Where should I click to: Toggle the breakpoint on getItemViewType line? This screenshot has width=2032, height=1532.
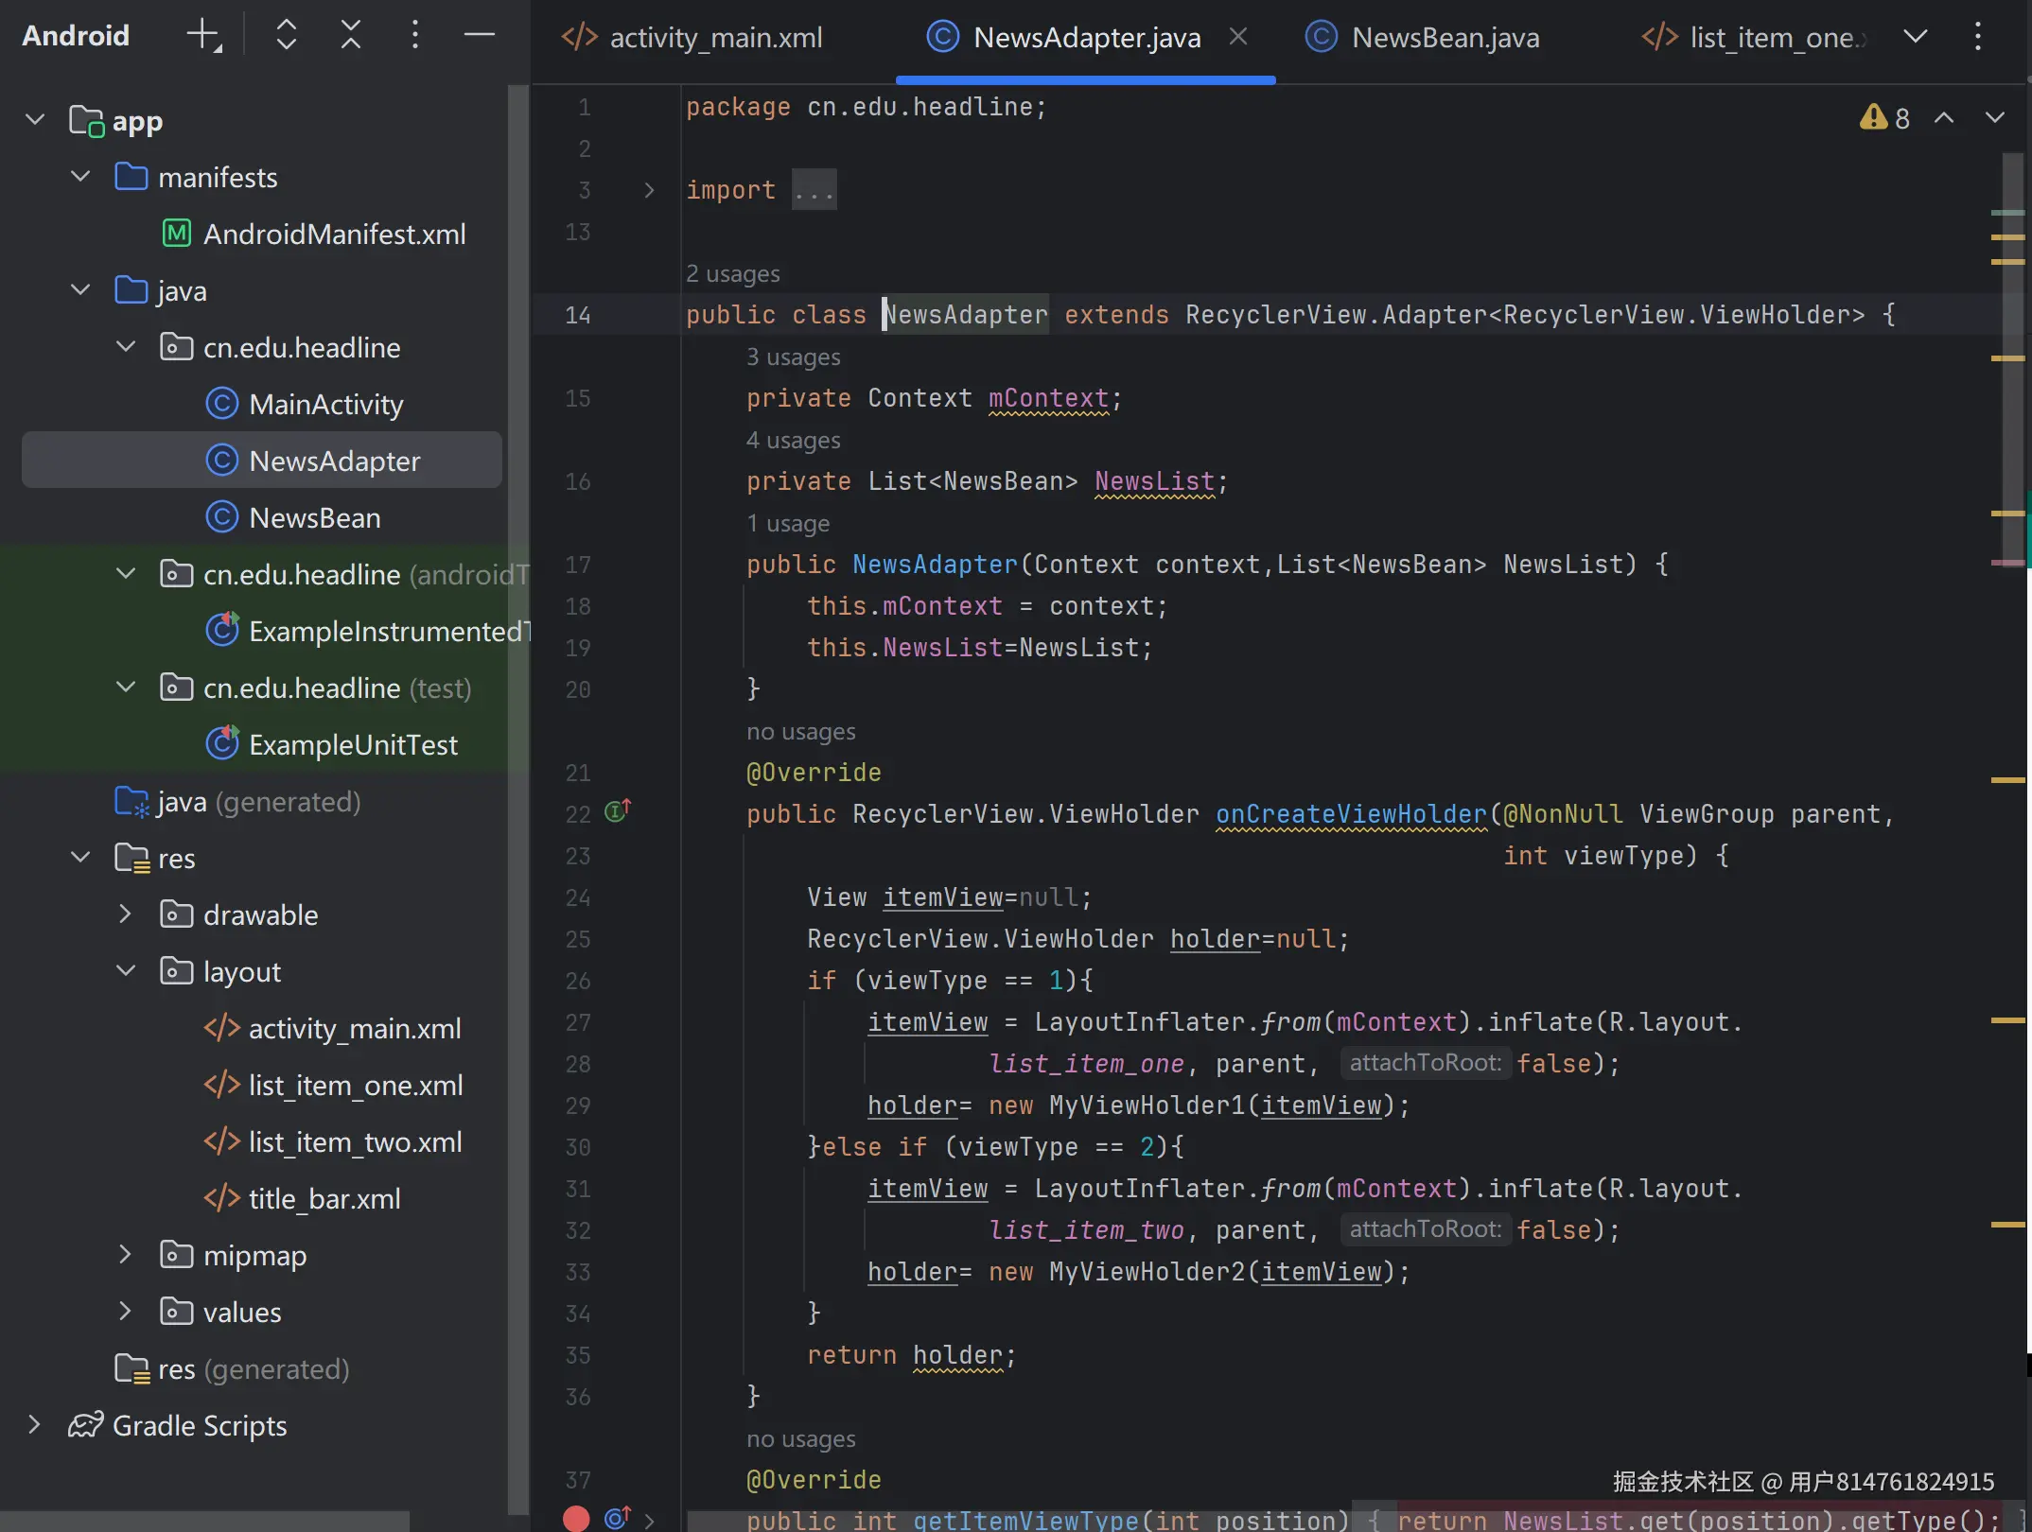pos(576,1519)
